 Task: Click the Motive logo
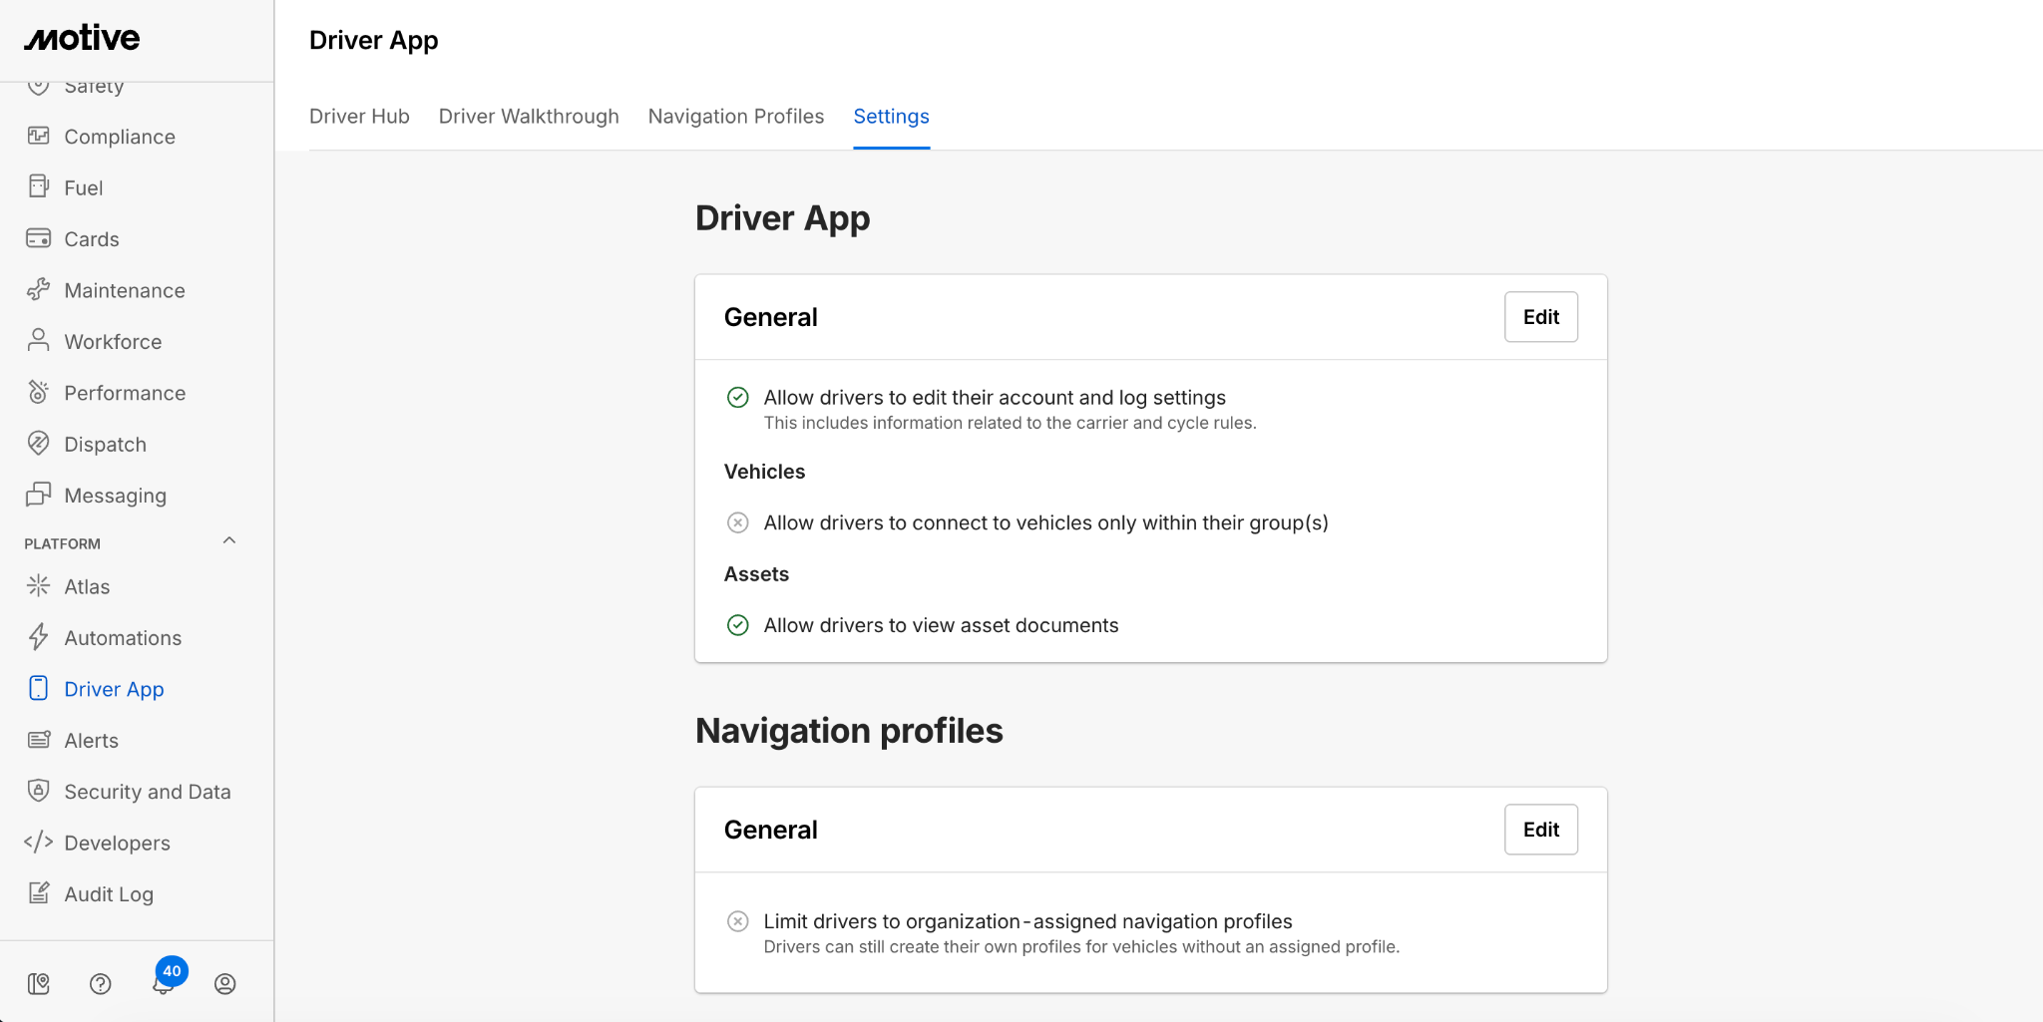pyautogui.click(x=83, y=39)
